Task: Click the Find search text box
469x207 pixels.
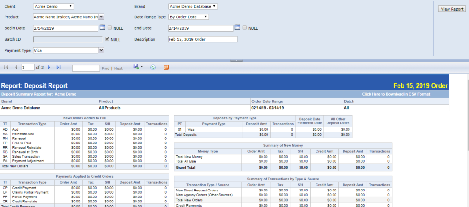Action: point(86,68)
